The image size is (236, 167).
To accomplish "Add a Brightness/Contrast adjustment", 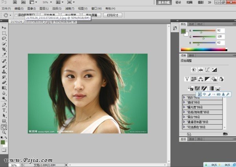I will 194,70.
